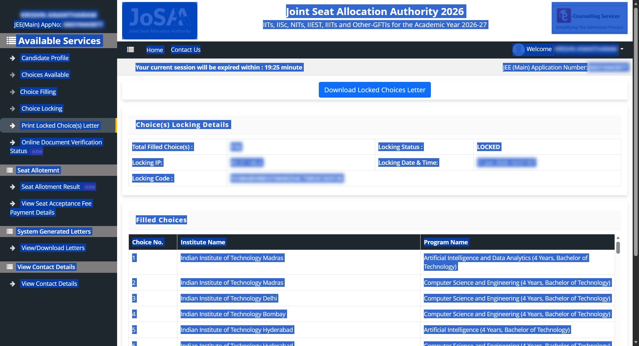
Task: Expand the Welcome user dropdown arrow
Action: (x=622, y=49)
